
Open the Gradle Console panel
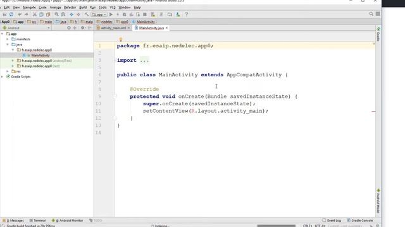pos(360,221)
